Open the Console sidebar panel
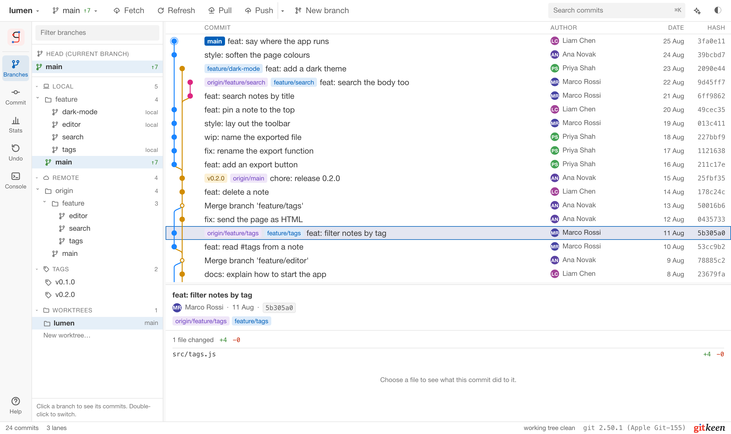 (x=15, y=180)
